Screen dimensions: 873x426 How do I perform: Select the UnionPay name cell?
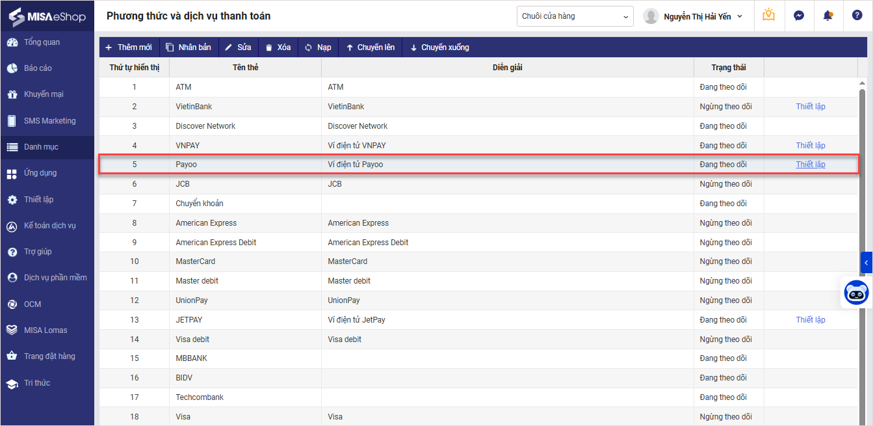coord(245,300)
